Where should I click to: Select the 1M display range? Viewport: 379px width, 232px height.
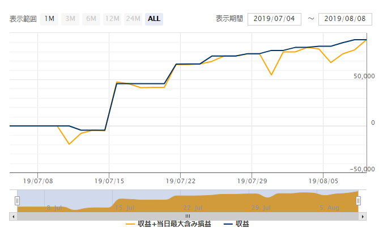coord(49,19)
